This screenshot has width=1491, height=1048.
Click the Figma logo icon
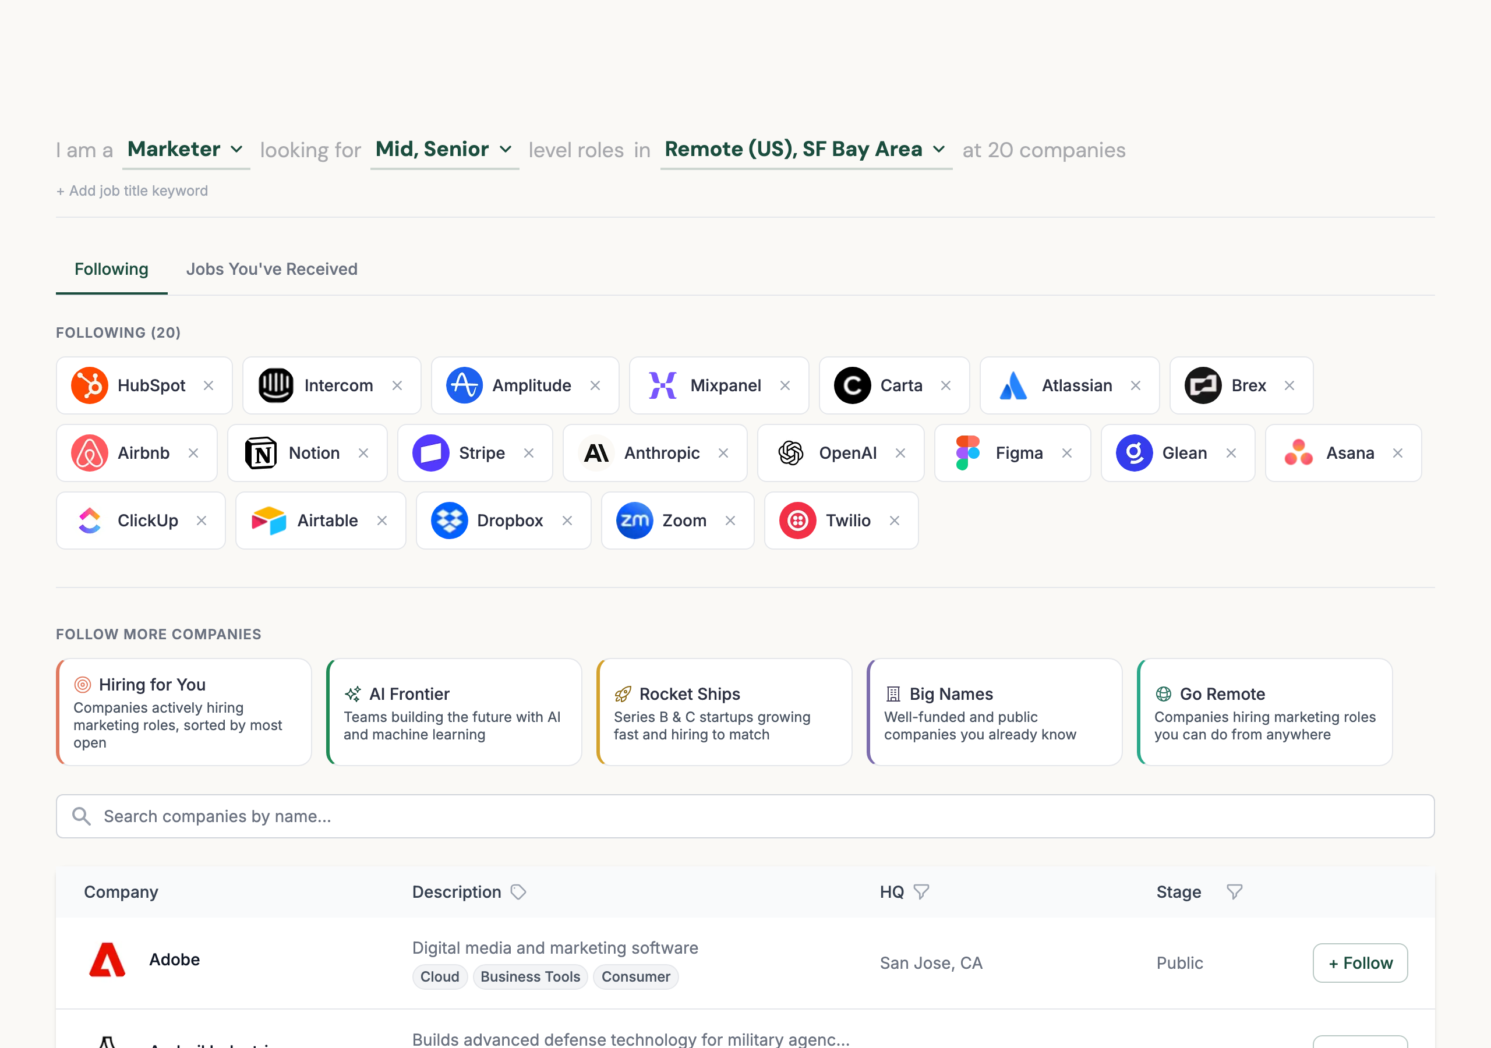967,453
